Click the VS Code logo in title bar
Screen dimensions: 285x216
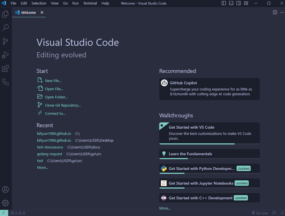4,3
